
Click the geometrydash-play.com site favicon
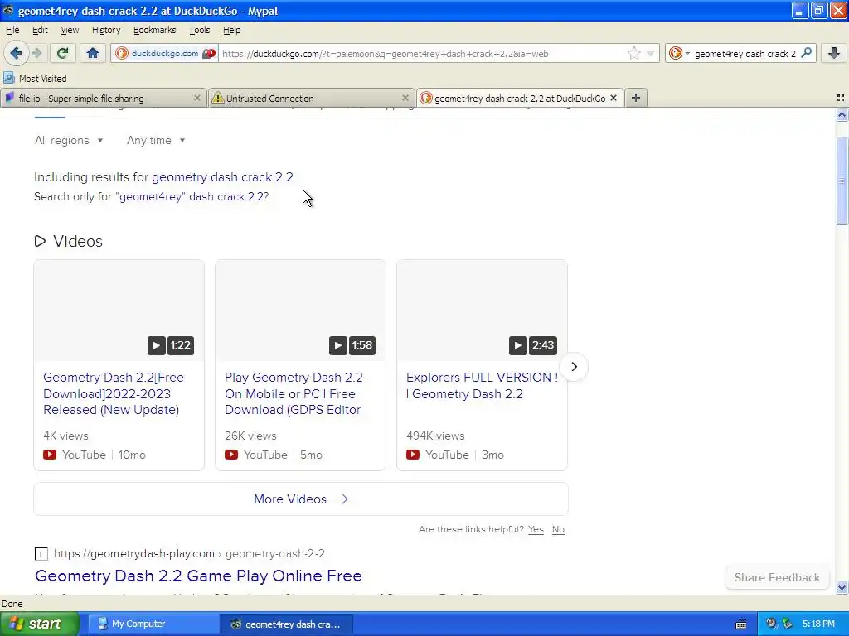41,554
